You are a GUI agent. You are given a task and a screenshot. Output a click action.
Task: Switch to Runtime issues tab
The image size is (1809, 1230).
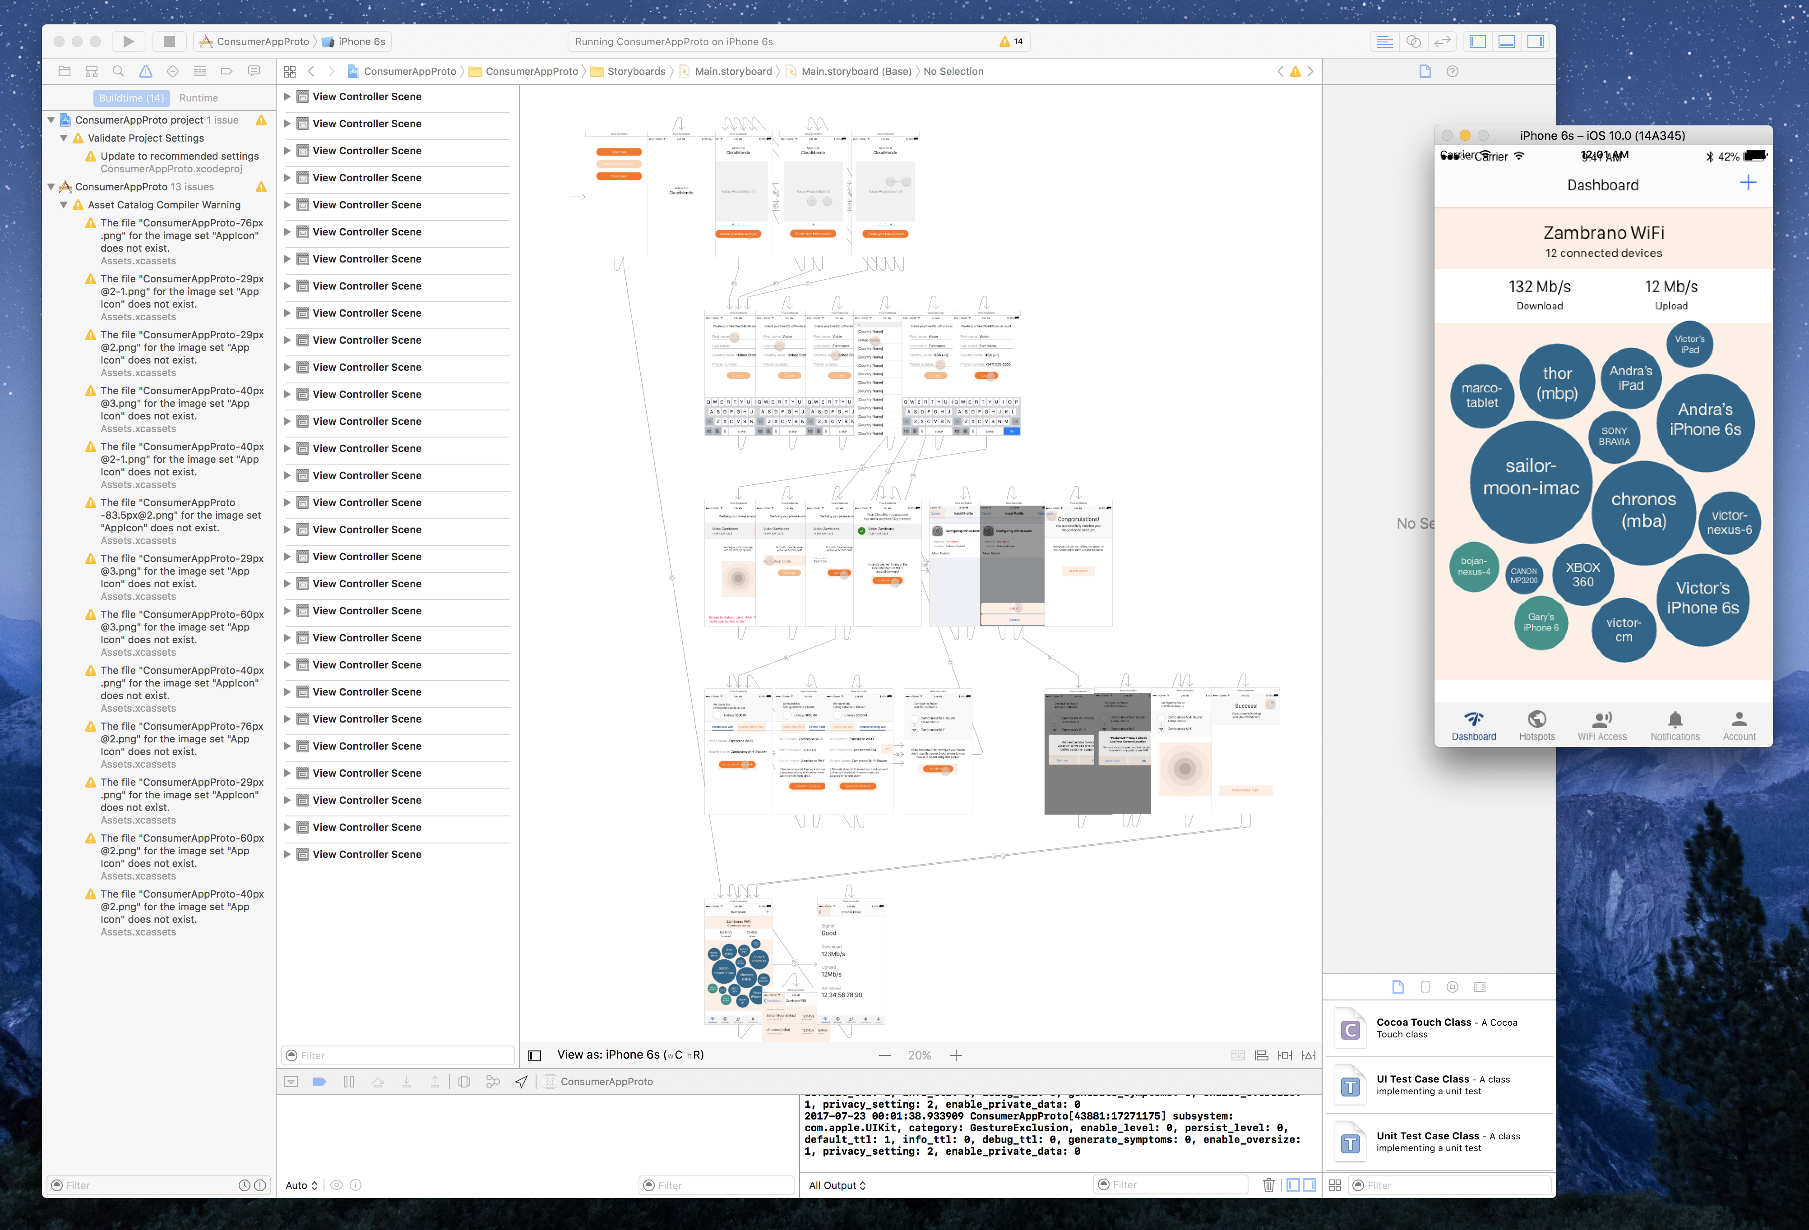(199, 98)
